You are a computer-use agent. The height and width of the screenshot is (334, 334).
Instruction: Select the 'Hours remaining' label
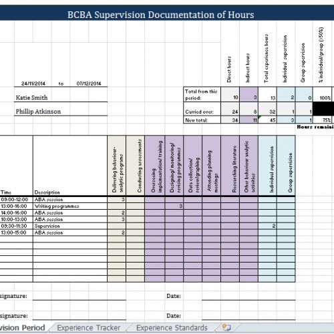315,127
